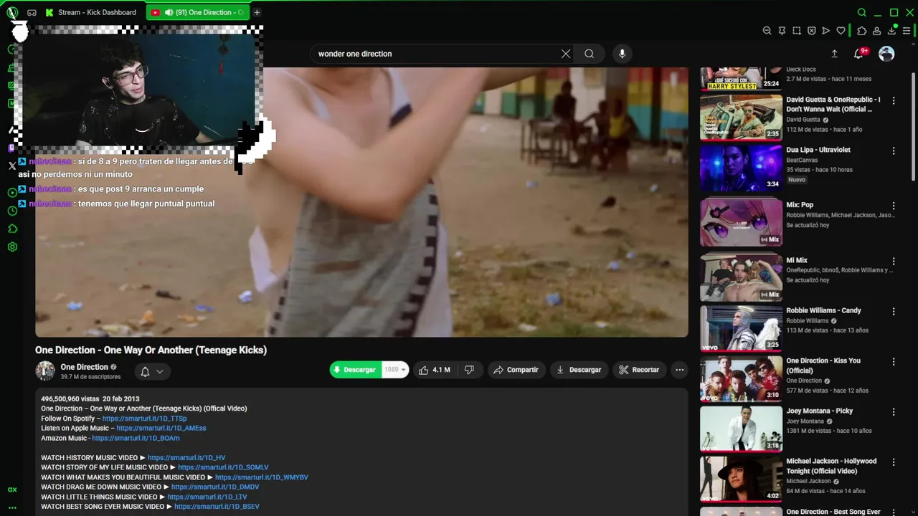Viewport: 918px width, 516px height.
Task: Like the video (4.1 M)
Action: [435, 370]
